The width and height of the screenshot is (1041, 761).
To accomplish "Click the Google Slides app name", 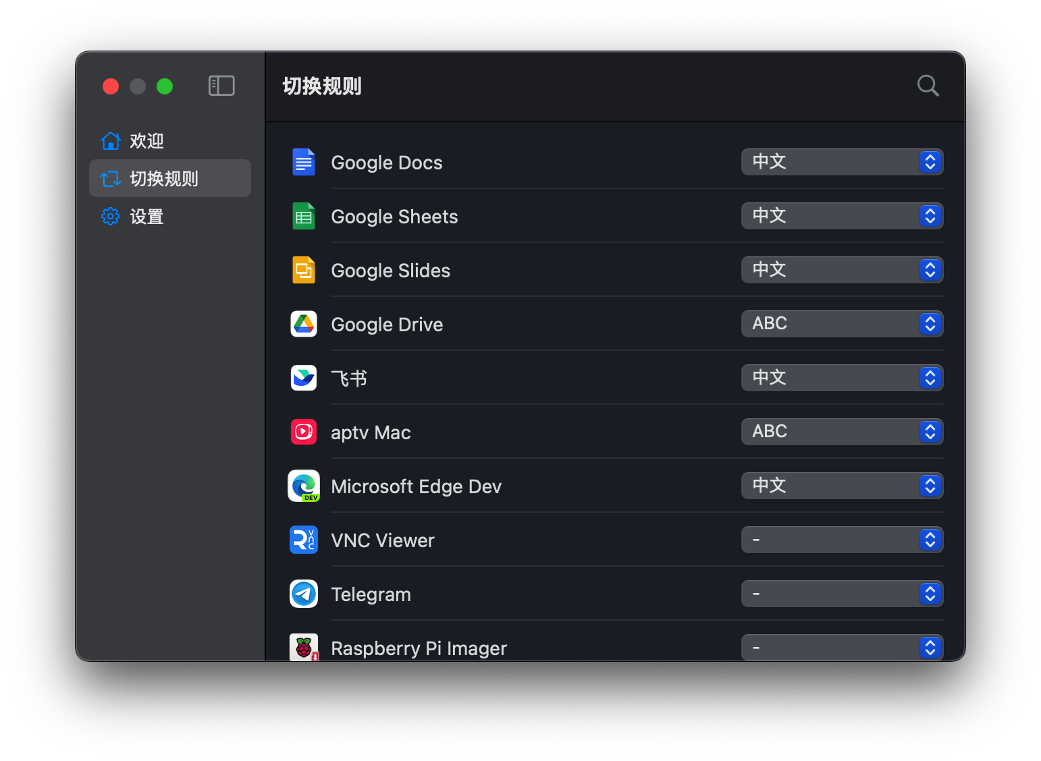I will click(x=390, y=271).
